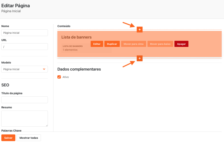Delete block with Apagar button
This screenshot has height=143, width=224.
[x=181, y=44]
